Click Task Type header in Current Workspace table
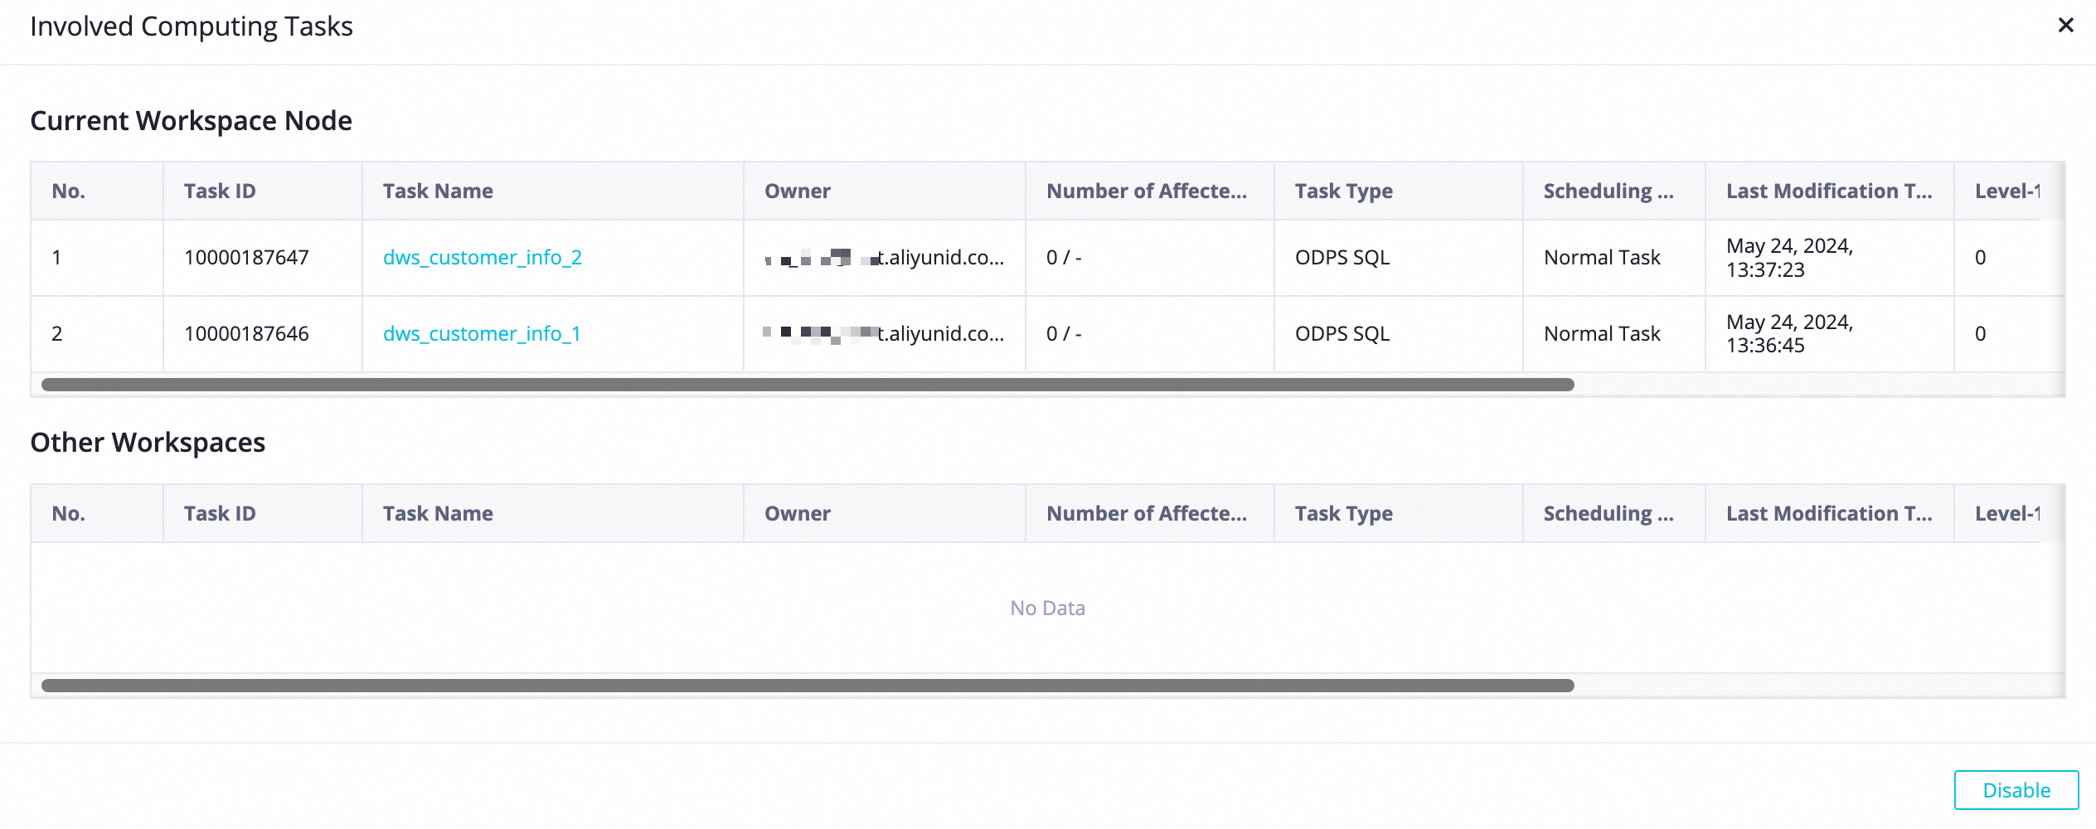The height and width of the screenshot is (829, 2096). pyautogui.click(x=1343, y=191)
